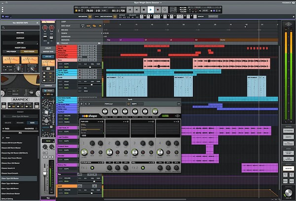Open the vertical dots menu at top-left

coord(2,10)
